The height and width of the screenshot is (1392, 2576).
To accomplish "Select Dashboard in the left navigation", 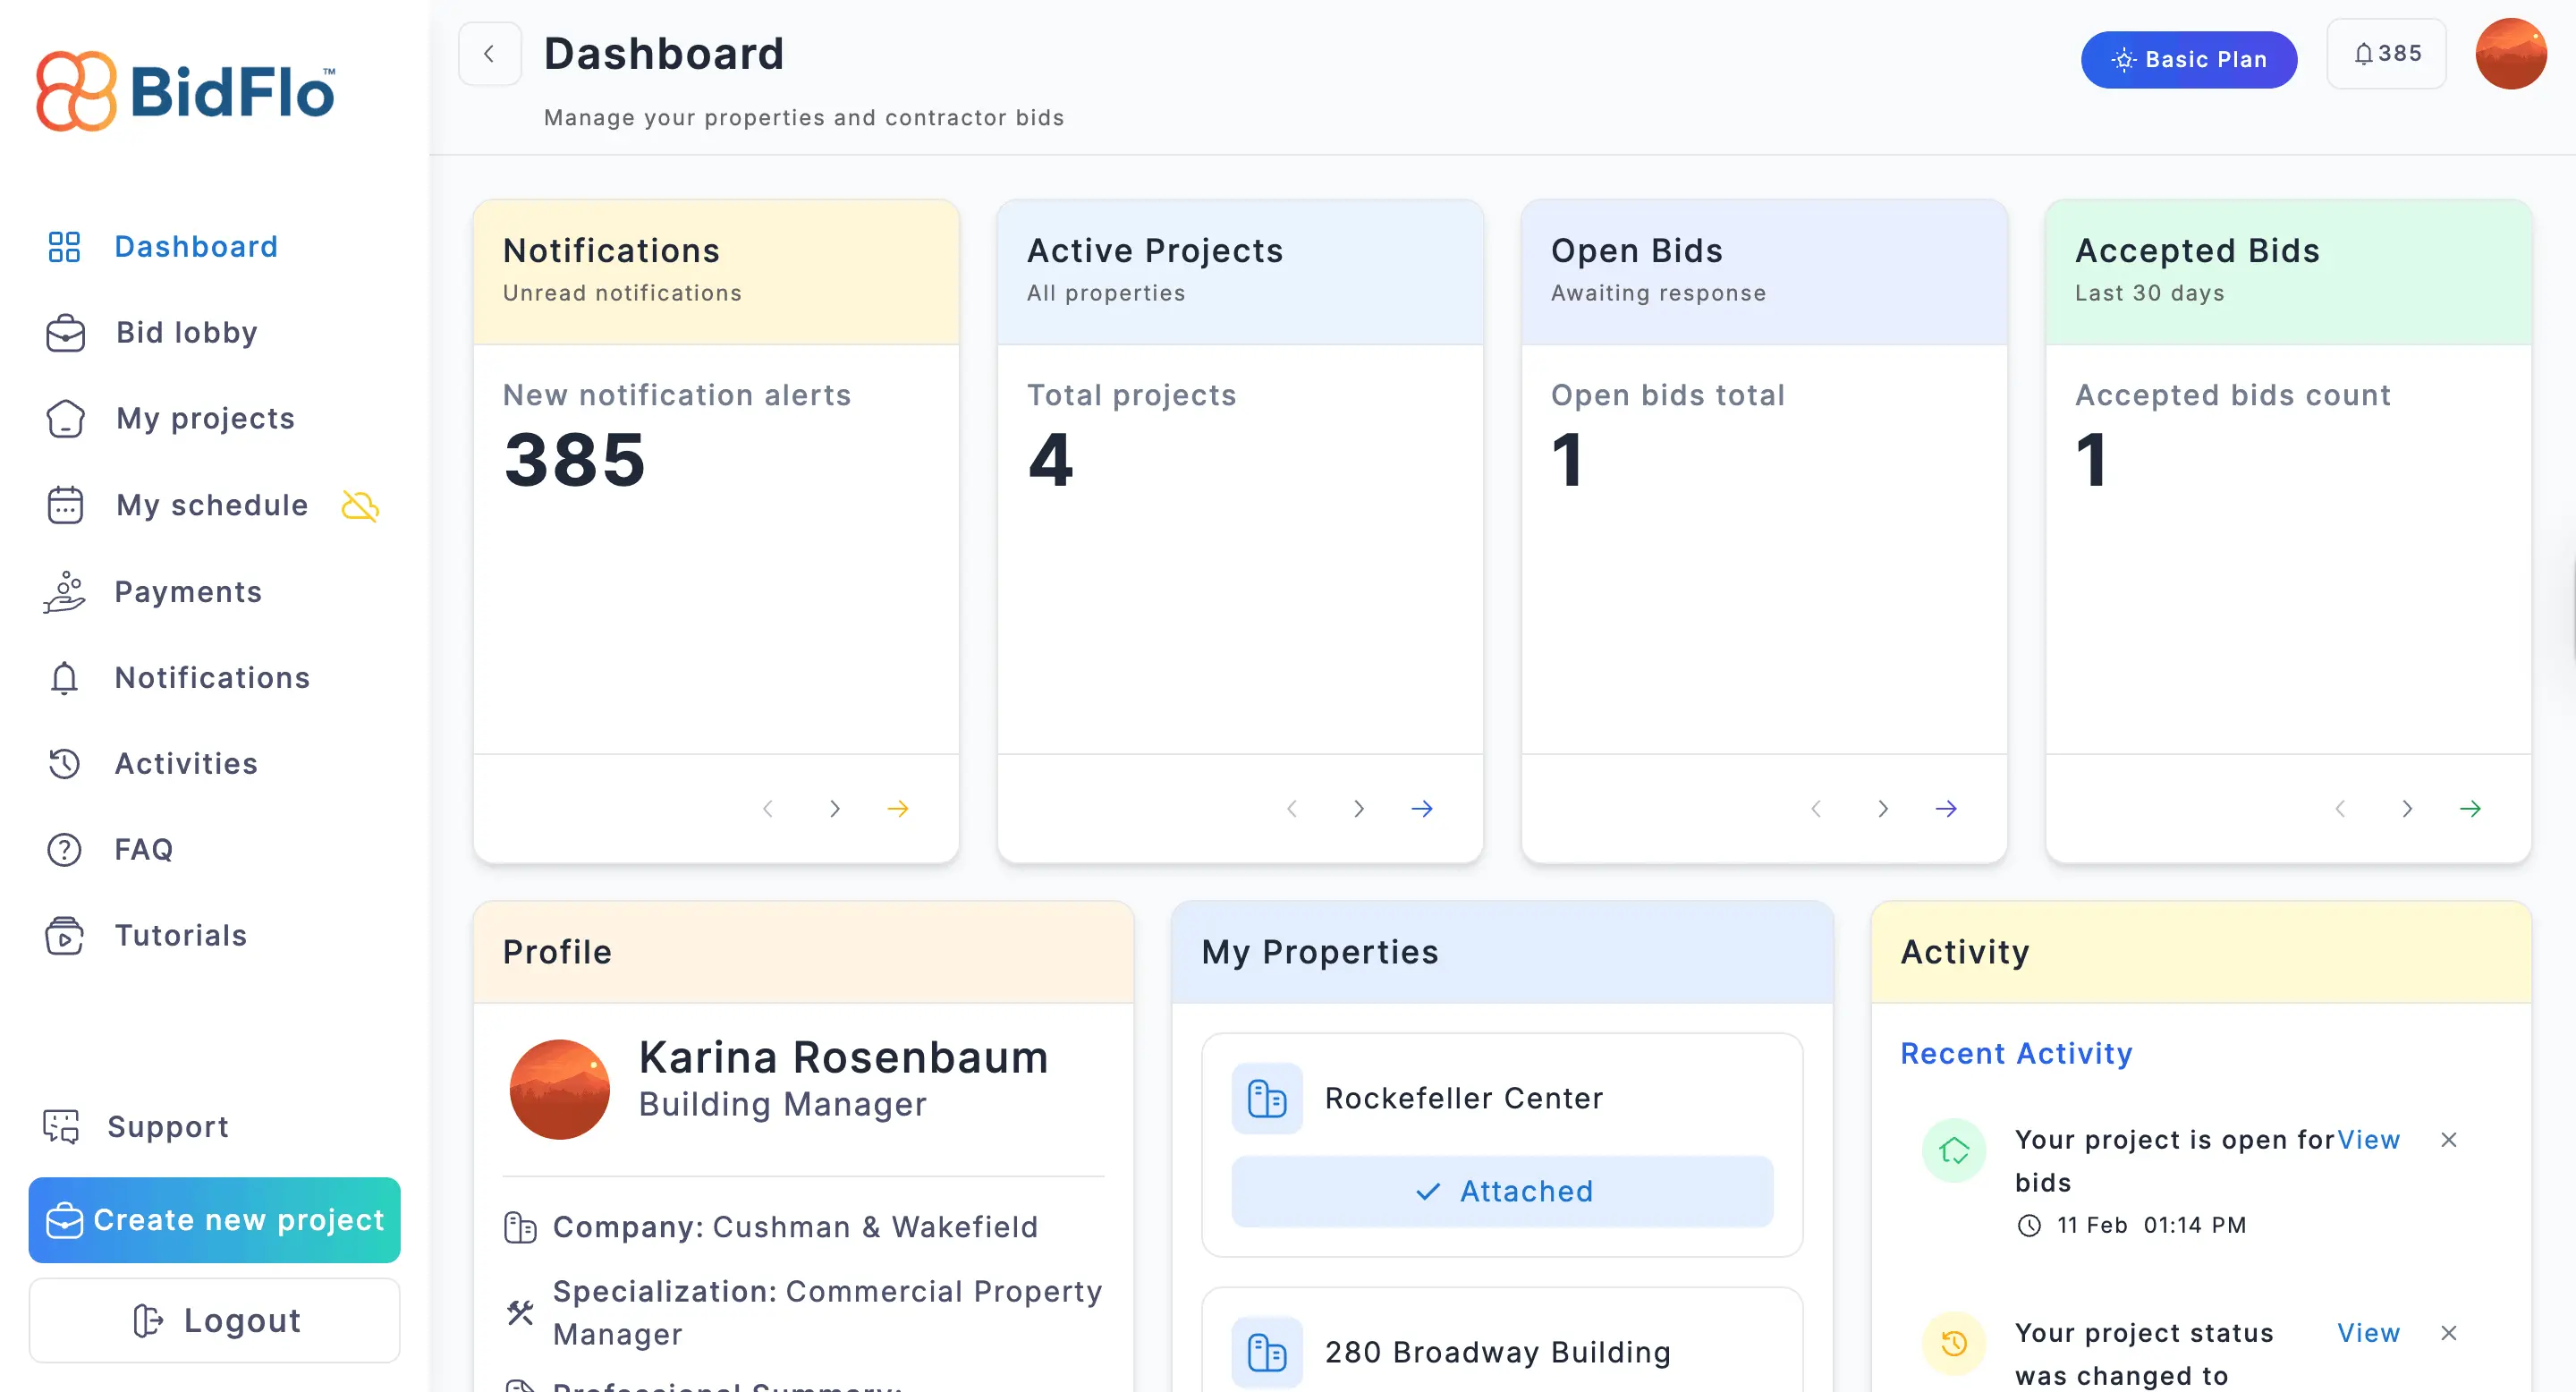I will (x=196, y=247).
